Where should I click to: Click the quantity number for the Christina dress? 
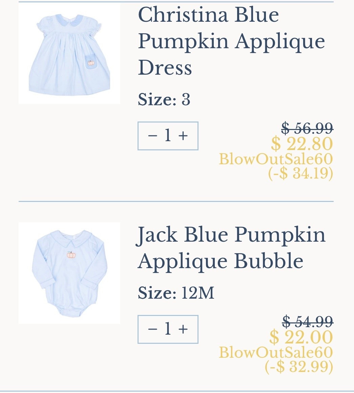point(168,136)
